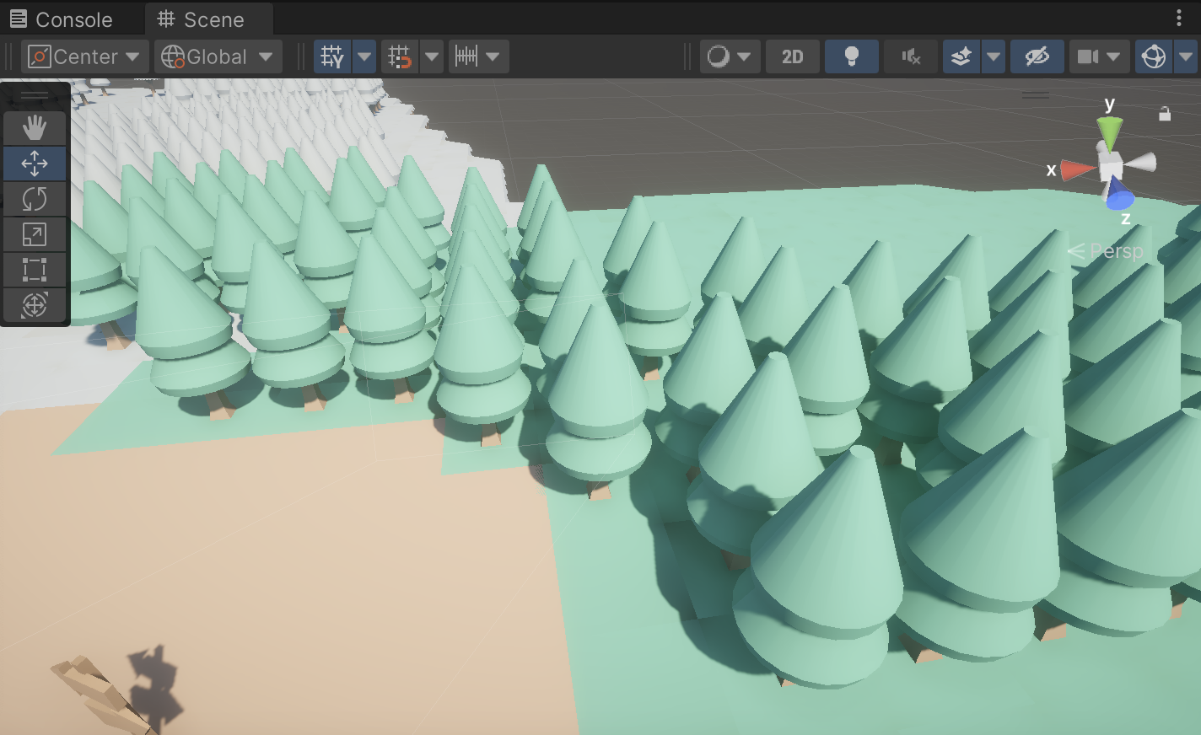Screen dimensions: 1201x735
Task: Open scene effects options arrow
Action: pyautogui.click(x=994, y=56)
